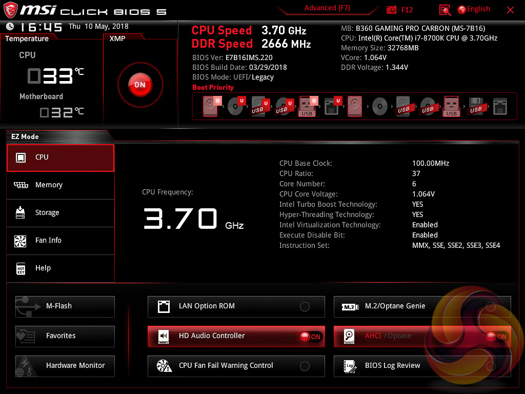The image size is (525, 394).
Task: Click the CPU Base Clock 100.00MHz value
Action: [x=431, y=164]
